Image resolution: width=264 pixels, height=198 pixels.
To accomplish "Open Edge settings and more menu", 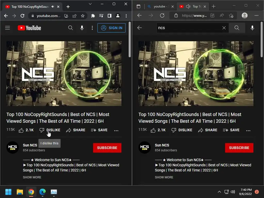I will click(x=257, y=15).
